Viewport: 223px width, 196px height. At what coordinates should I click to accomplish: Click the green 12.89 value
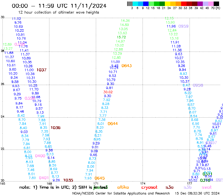tap(7, 44)
